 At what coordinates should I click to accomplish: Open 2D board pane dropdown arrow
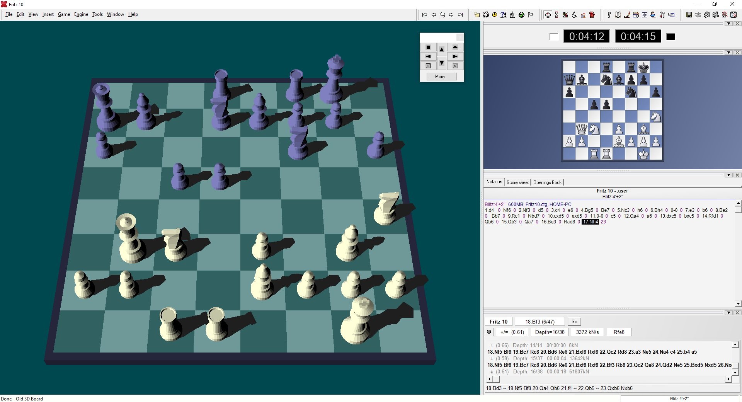(729, 53)
